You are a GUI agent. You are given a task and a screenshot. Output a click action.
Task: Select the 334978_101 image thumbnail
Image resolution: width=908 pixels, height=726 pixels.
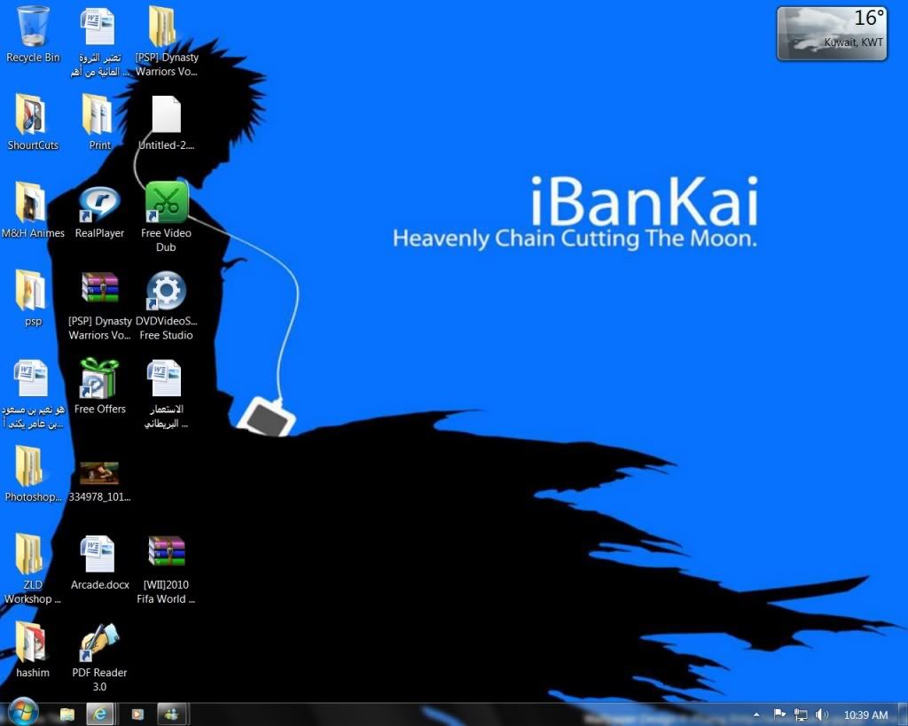(99, 472)
